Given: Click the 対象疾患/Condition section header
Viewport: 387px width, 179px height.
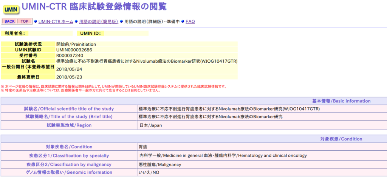Looking at the screenshot, I should coord(341,139).
